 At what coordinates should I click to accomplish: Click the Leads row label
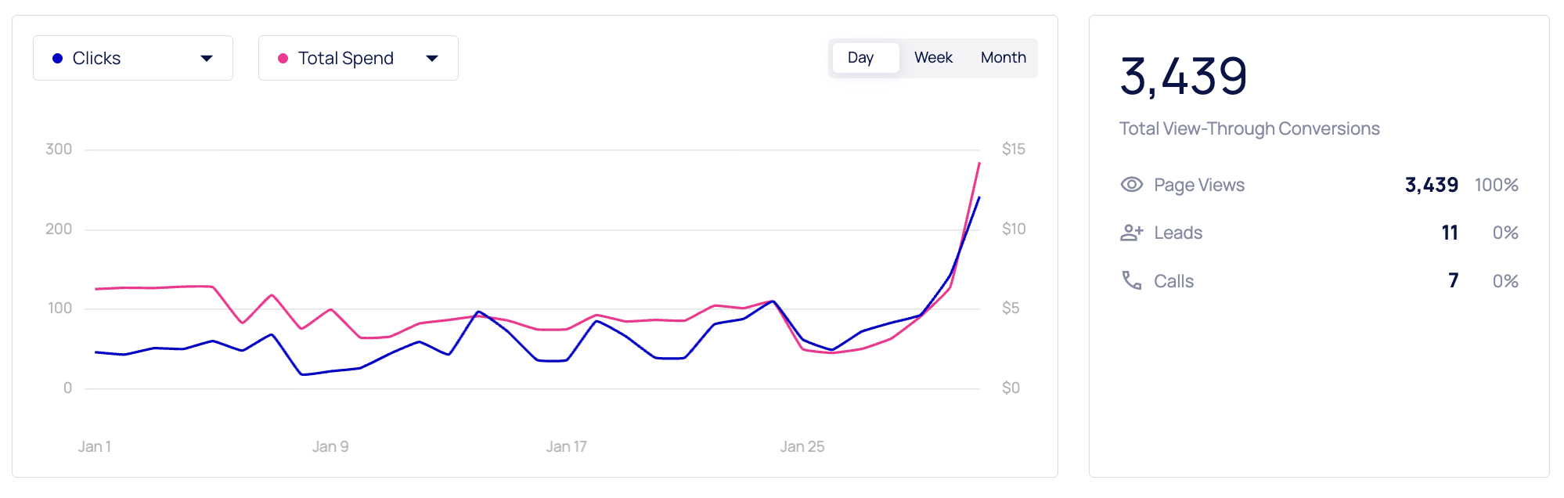tap(1177, 233)
